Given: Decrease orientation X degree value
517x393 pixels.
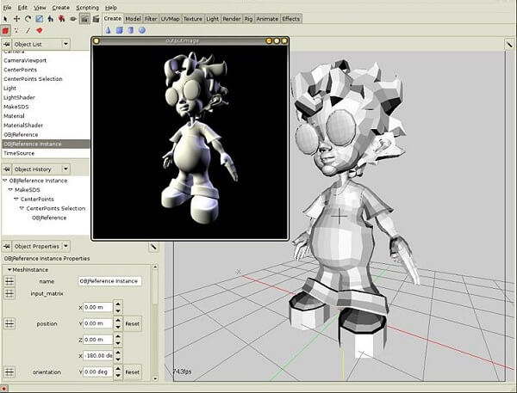Looking at the screenshot, I should [118, 359].
